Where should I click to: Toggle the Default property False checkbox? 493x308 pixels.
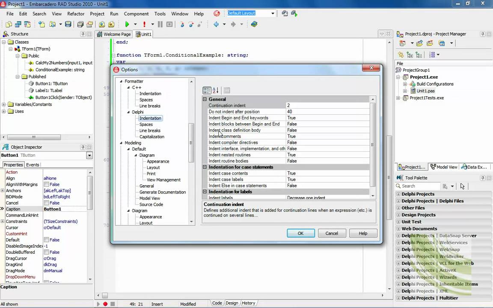click(46, 240)
